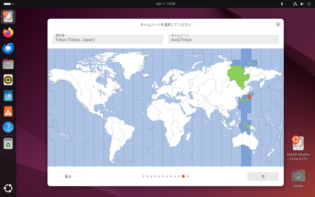Click the Show Apps Ubuntu logo button
Image resolution: width=315 pixels, height=197 pixels.
point(8,188)
